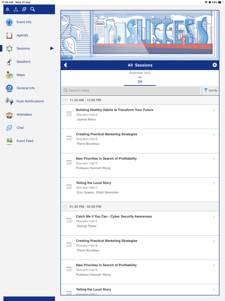225x301 pixels.
Task: Tap the September 2022 month label
Action: click(140, 73)
